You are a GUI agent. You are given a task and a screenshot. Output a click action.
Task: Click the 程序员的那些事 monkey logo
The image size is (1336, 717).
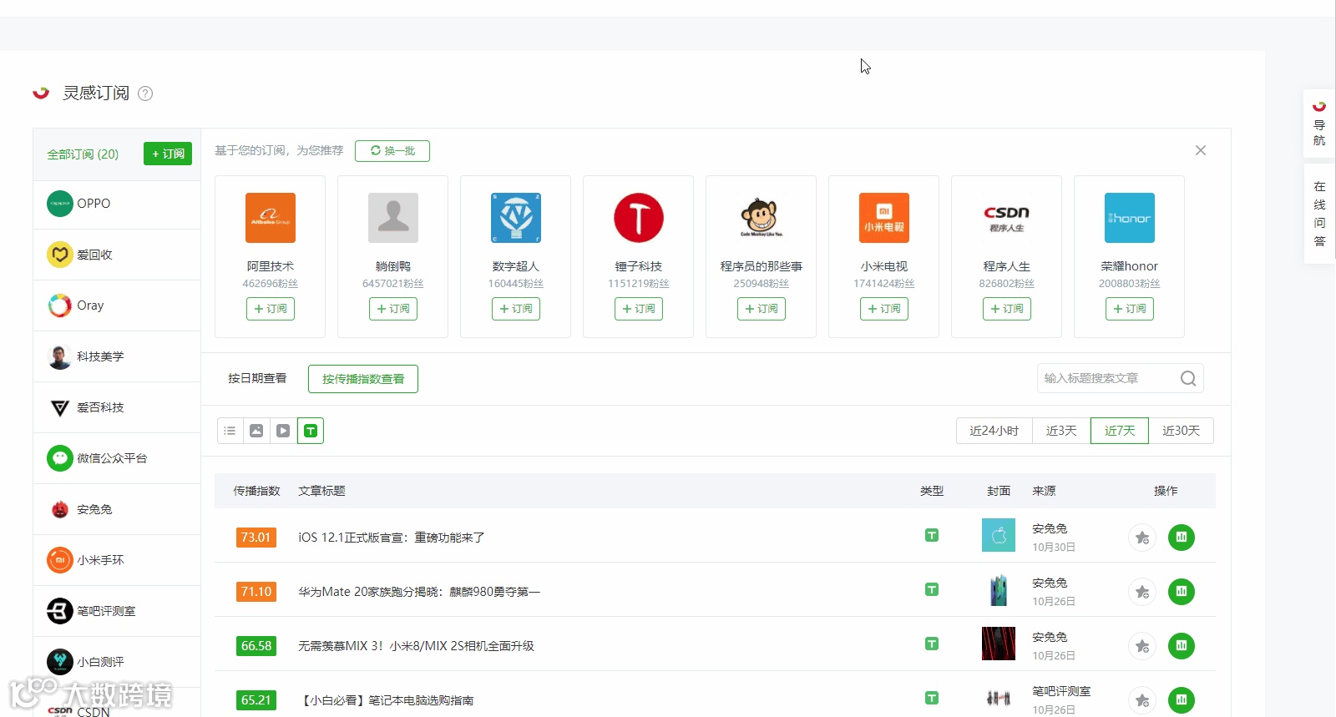[x=762, y=218]
